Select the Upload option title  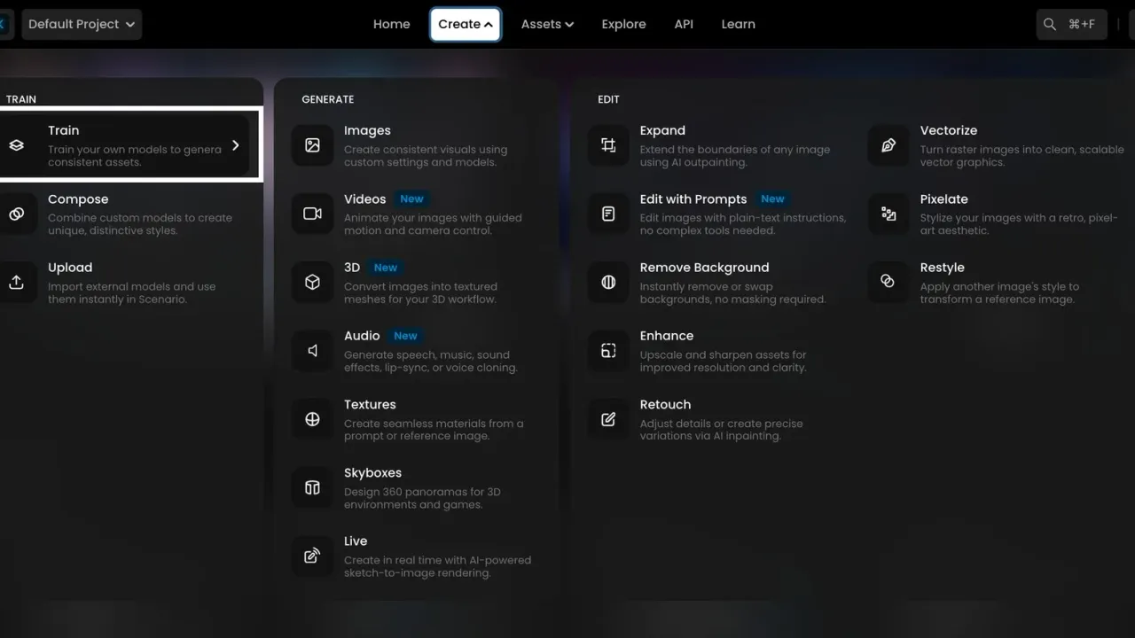tap(70, 268)
